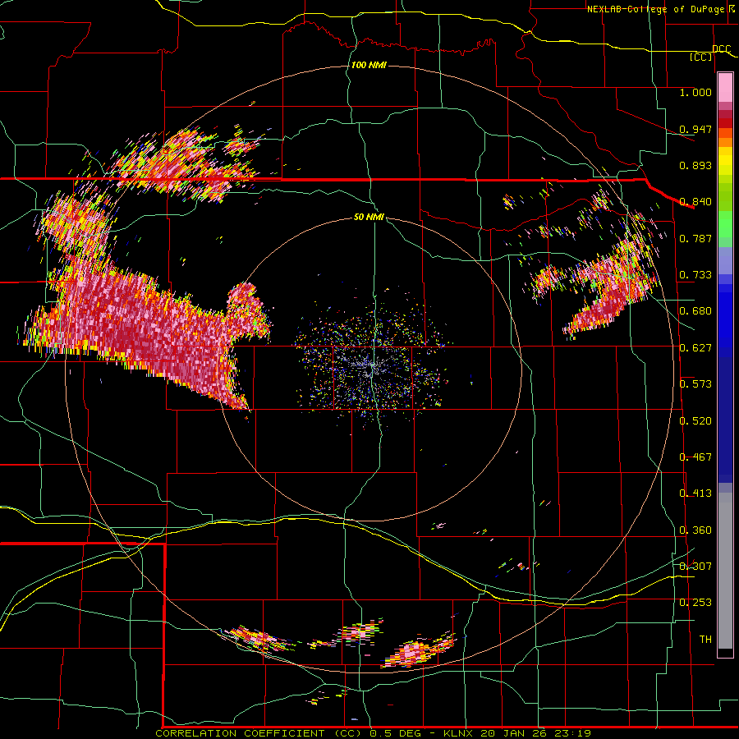Screen dimensions: 739x739
Task: Select the 0.573 value on the color scale
Action: [695, 384]
